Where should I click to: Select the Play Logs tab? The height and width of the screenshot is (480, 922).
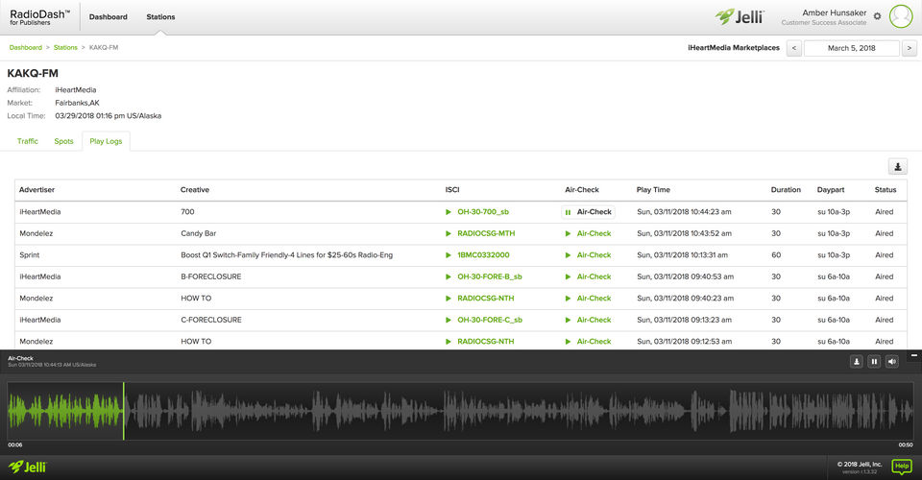click(x=106, y=141)
